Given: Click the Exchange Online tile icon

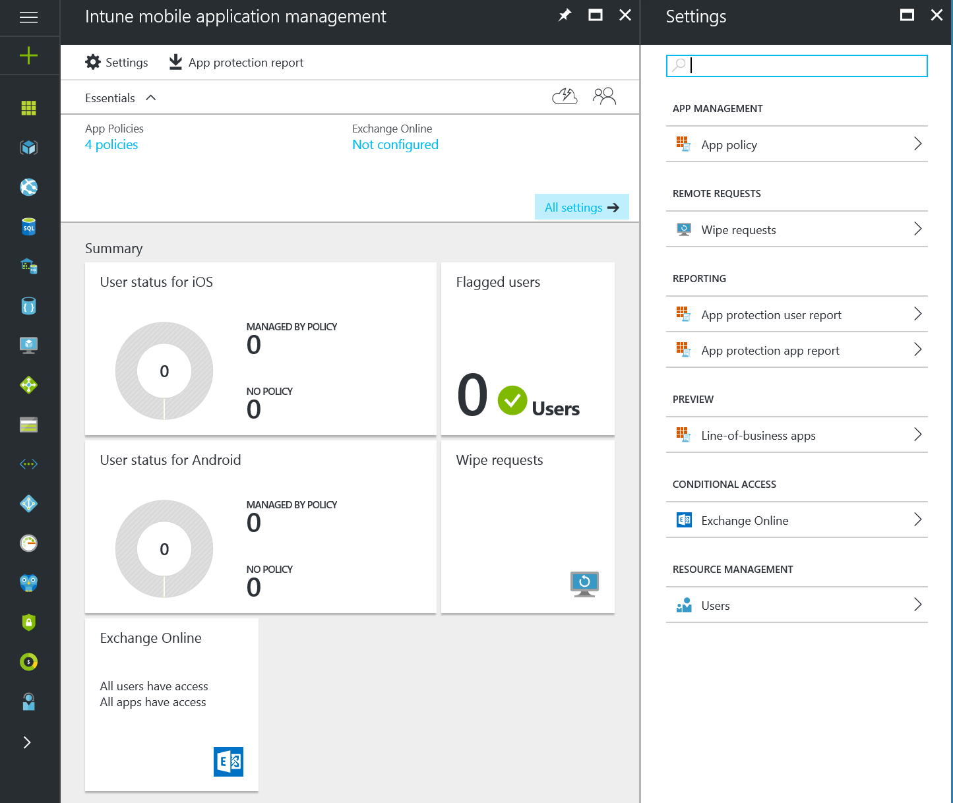Looking at the screenshot, I should click(x=229, y=762).
